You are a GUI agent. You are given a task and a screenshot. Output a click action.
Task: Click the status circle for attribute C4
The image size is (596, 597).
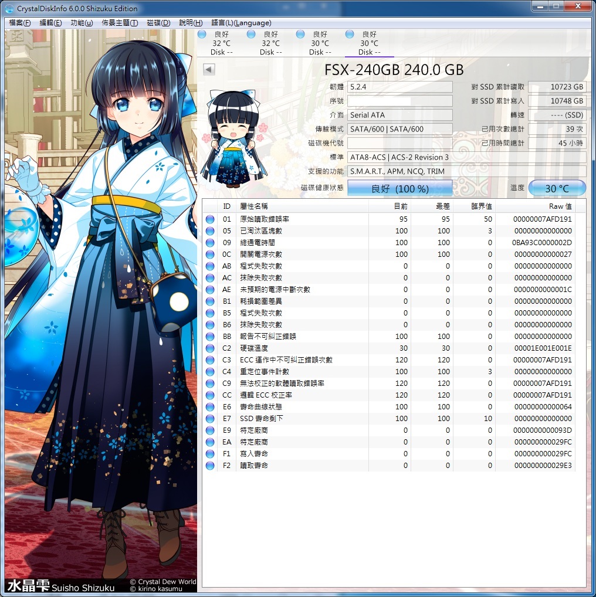tap(210, 372)
